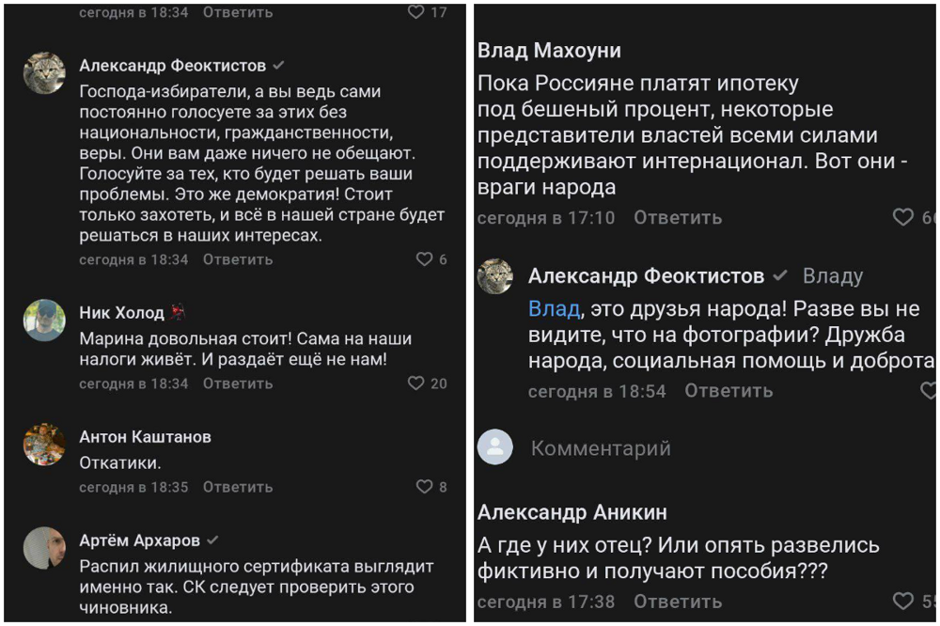Reply to Ник Холод's comment
Screen dimensions: 940x626
238,383
